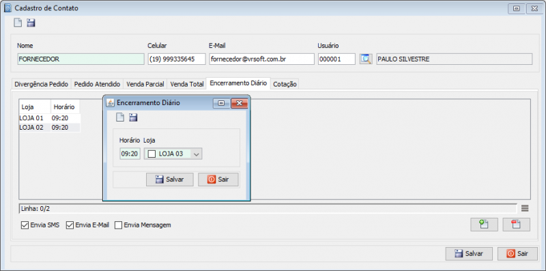The height and width of the screenshot is (271, 546).
Task: Select the Venda Parcial tab
Action: [145, 84]
